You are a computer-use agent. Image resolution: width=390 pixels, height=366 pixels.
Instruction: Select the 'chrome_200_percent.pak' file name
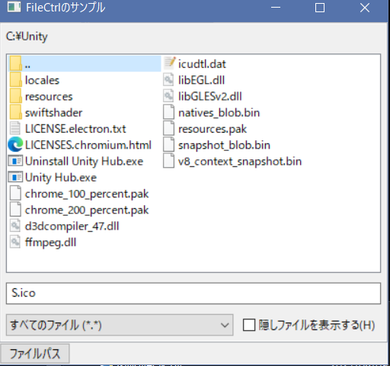click(87, 210)
